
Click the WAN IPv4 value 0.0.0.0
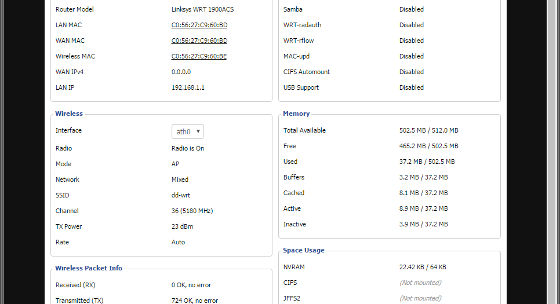(x=181, y=72)
